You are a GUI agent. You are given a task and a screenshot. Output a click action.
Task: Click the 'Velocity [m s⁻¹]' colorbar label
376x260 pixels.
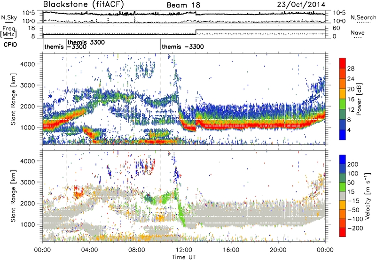tap(368, 196)
